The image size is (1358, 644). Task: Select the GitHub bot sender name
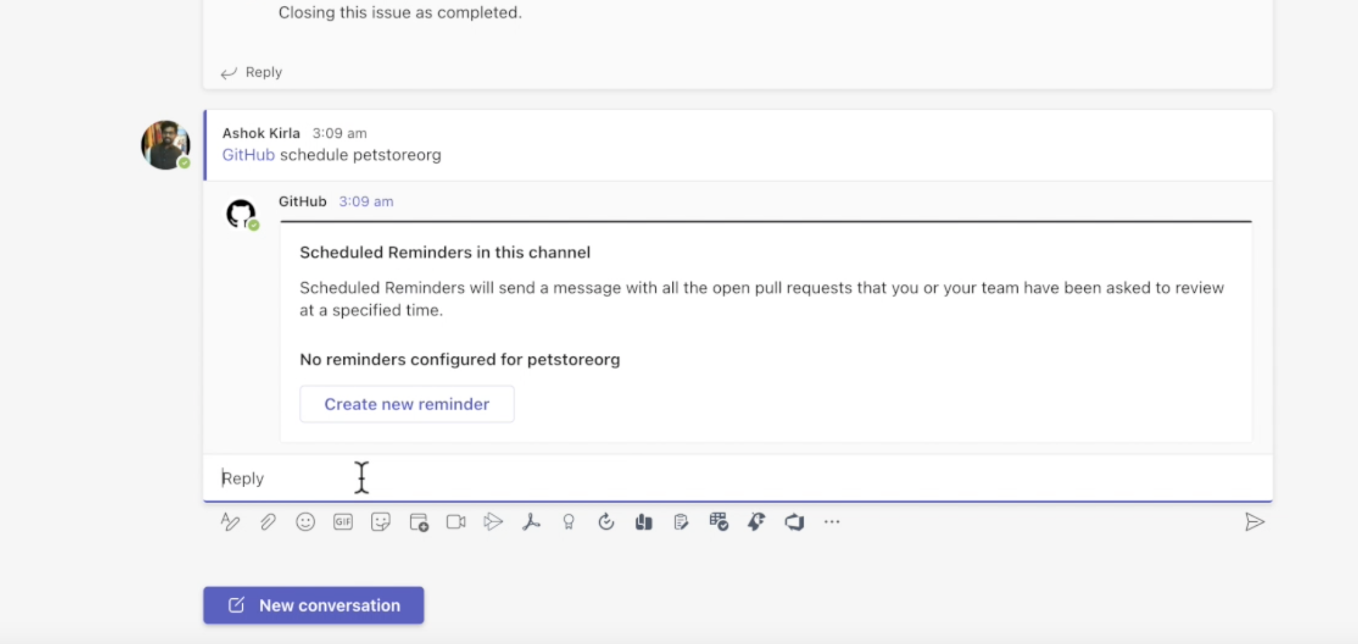point(302,201)
